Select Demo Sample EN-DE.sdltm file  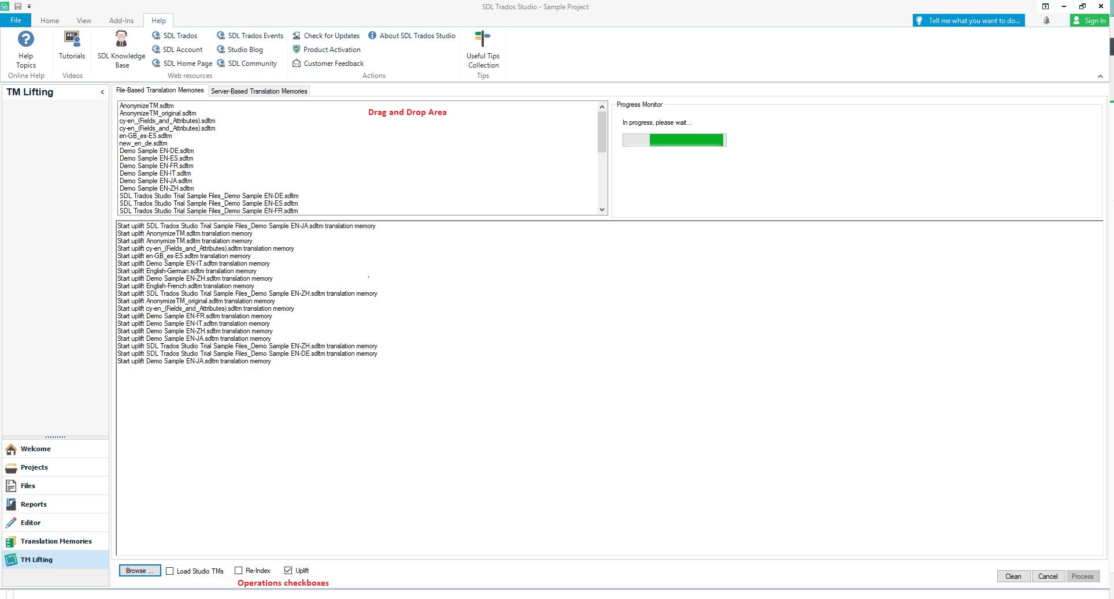coord(157,151)
